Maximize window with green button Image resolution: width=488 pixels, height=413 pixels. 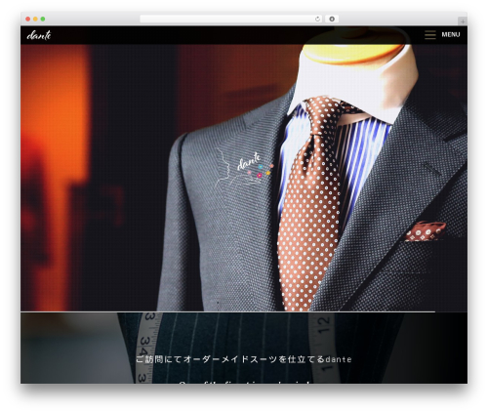43,19
